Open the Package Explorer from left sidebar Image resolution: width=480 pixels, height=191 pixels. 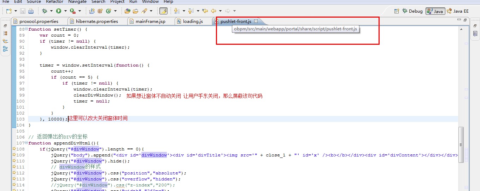pos(5,33)
